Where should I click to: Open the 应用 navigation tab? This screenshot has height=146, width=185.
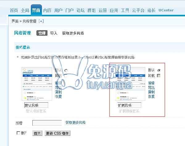[x=114, y=10]
